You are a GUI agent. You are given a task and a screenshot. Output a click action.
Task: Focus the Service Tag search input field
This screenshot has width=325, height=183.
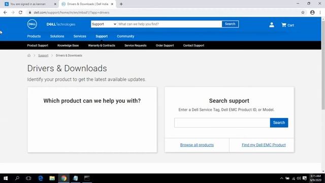[222, 123]
